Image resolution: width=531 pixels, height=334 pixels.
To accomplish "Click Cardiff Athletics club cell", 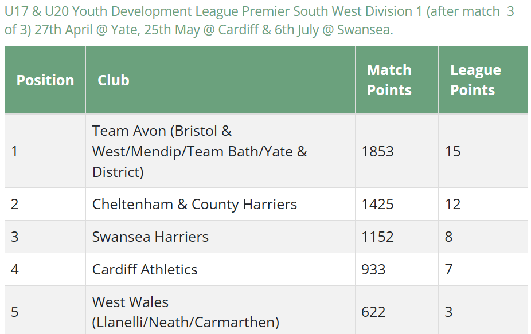I will [220, 269].
